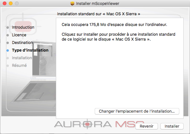Viewport: 190px width, 134px height.
Task: Close the installer with the red button
Action: 5,3
